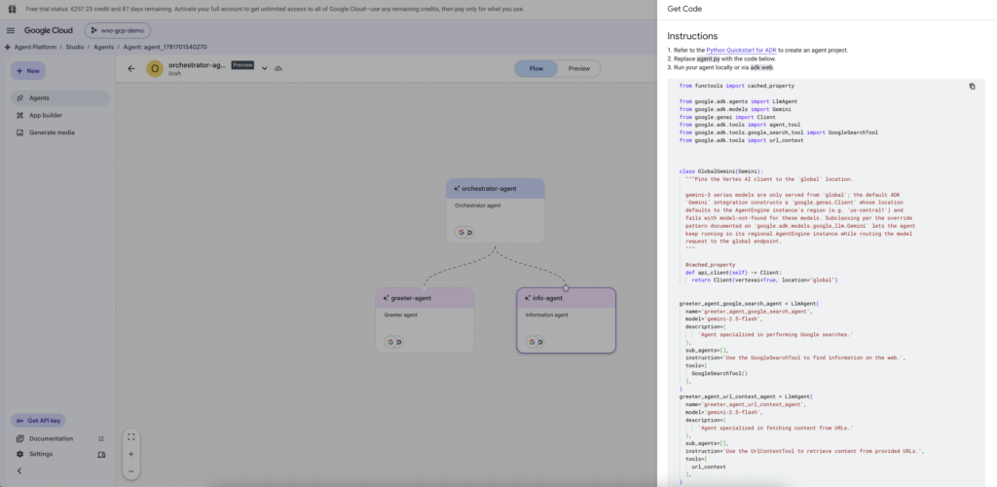Open the Python Quickstart for ADK link

pyautogui.click(x=742, y=51)
